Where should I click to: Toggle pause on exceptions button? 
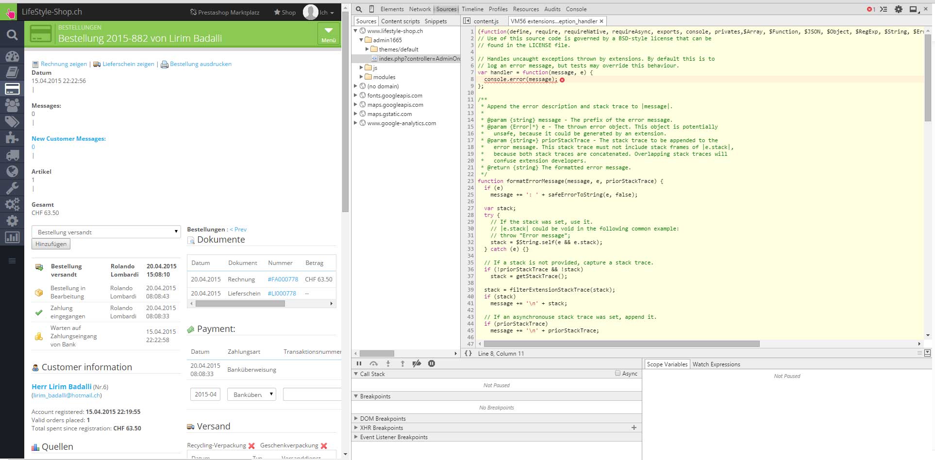[432, 363]
